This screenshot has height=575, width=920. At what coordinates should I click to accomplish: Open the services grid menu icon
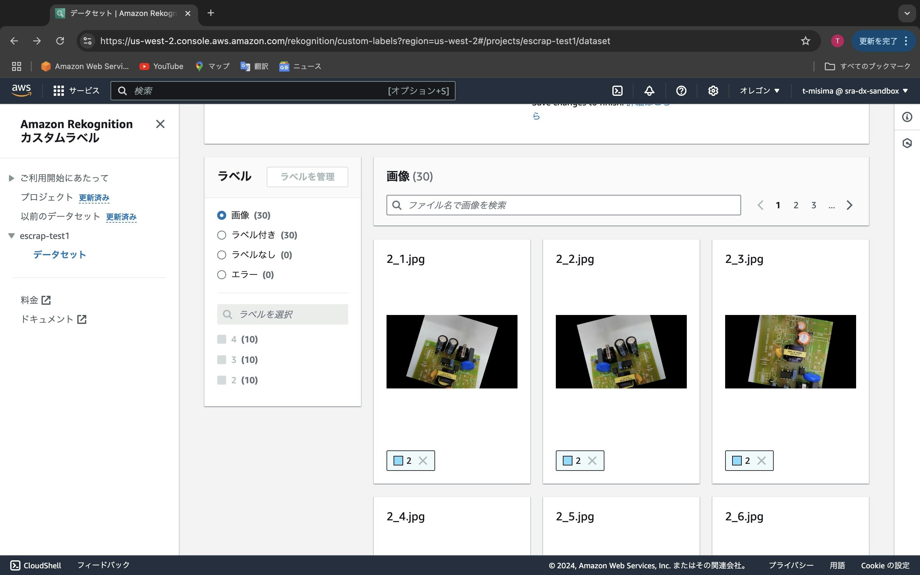[x=58, y=90]
